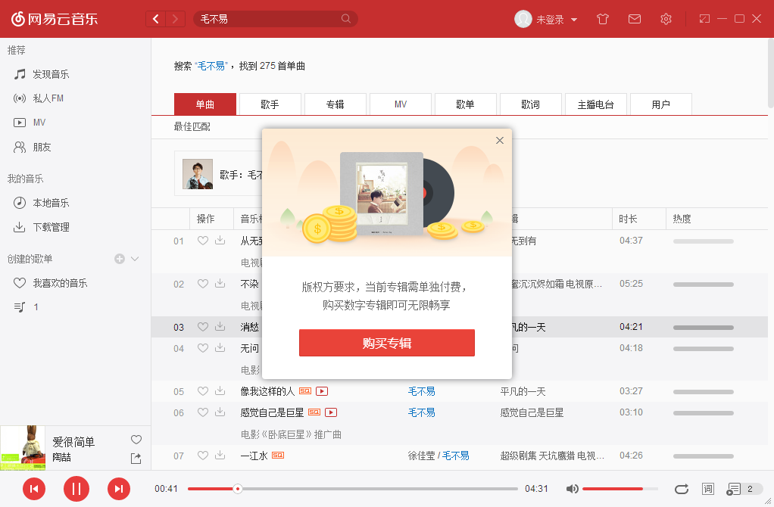
Task: Like song 04 无问
Action: pyautogui.click(x=203, y=347)
